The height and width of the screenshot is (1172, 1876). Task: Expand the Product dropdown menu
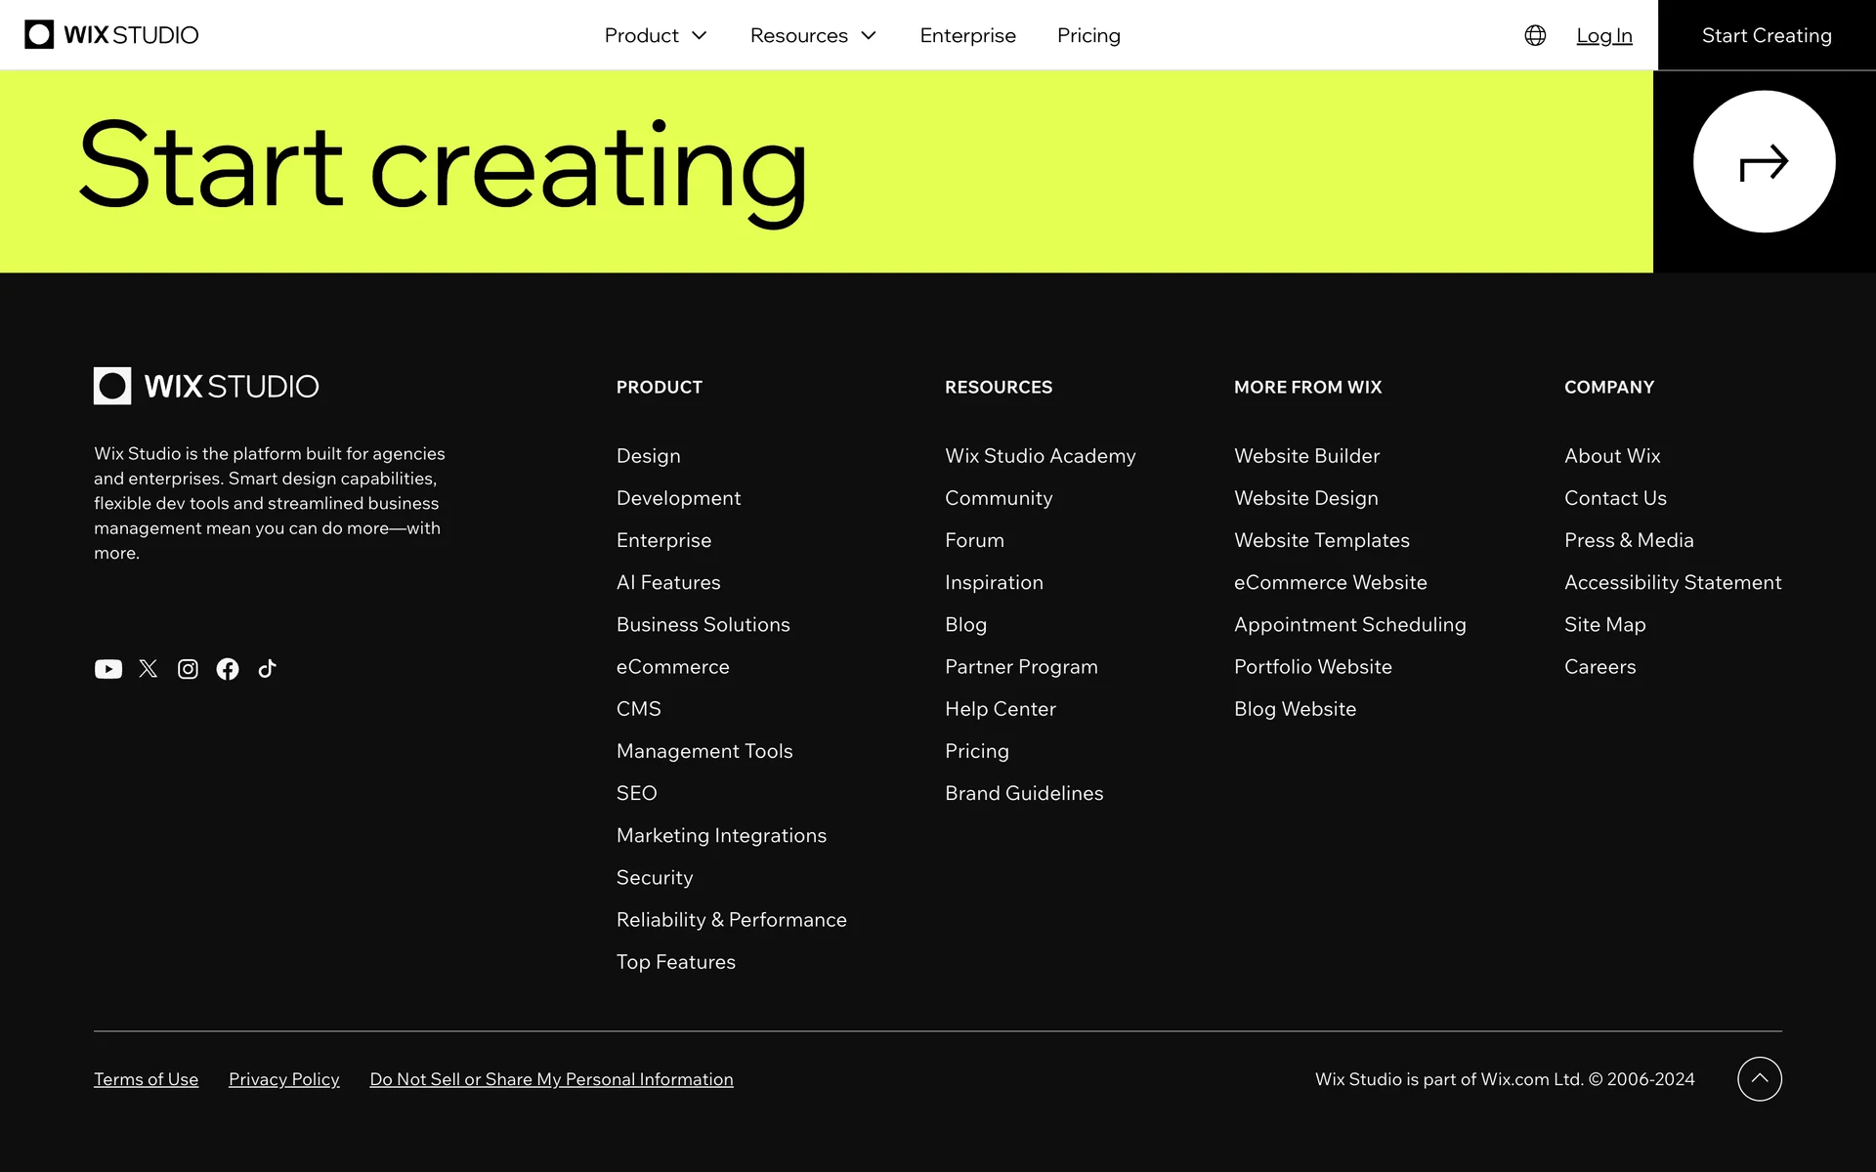(655, 35)
